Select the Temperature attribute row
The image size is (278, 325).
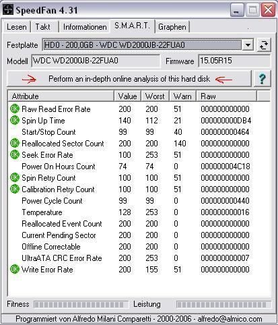[x=139, y=212]
